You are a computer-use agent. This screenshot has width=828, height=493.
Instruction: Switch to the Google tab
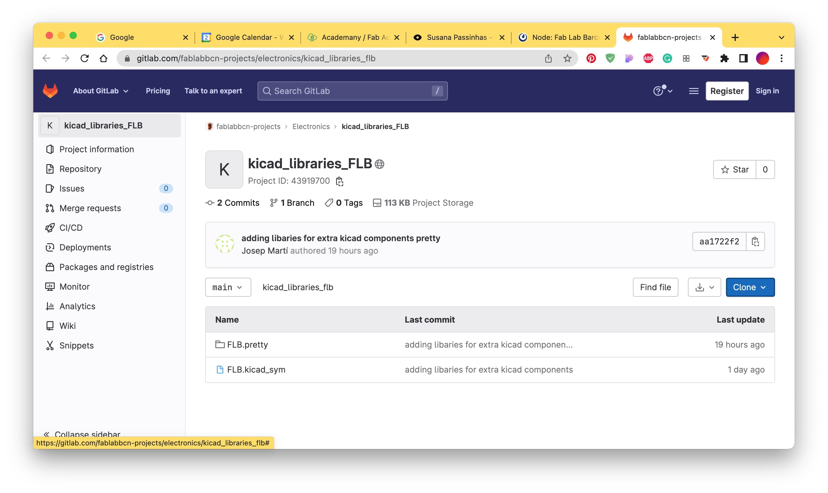tap(141, 37)
